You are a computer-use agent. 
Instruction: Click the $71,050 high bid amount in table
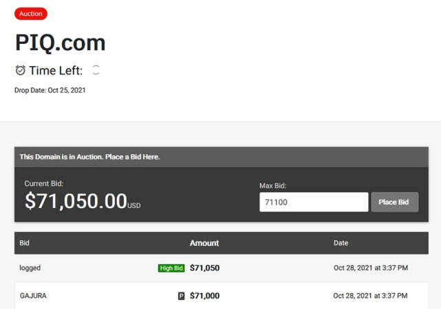[204, 268]
